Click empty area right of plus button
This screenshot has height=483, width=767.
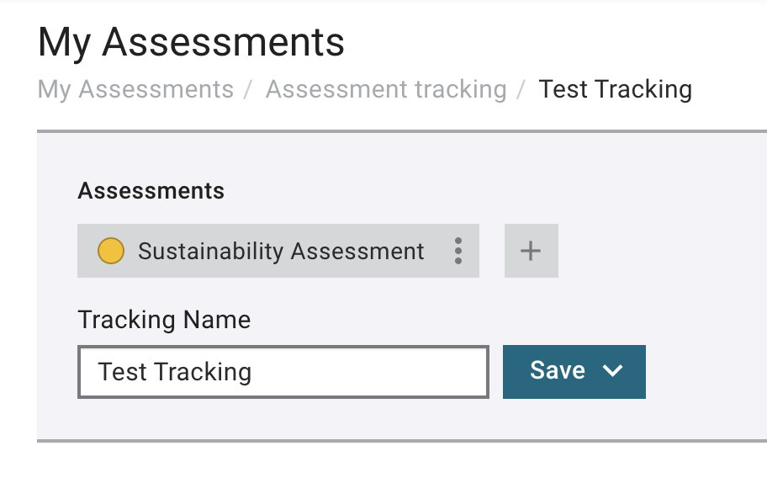coord(660,251)
